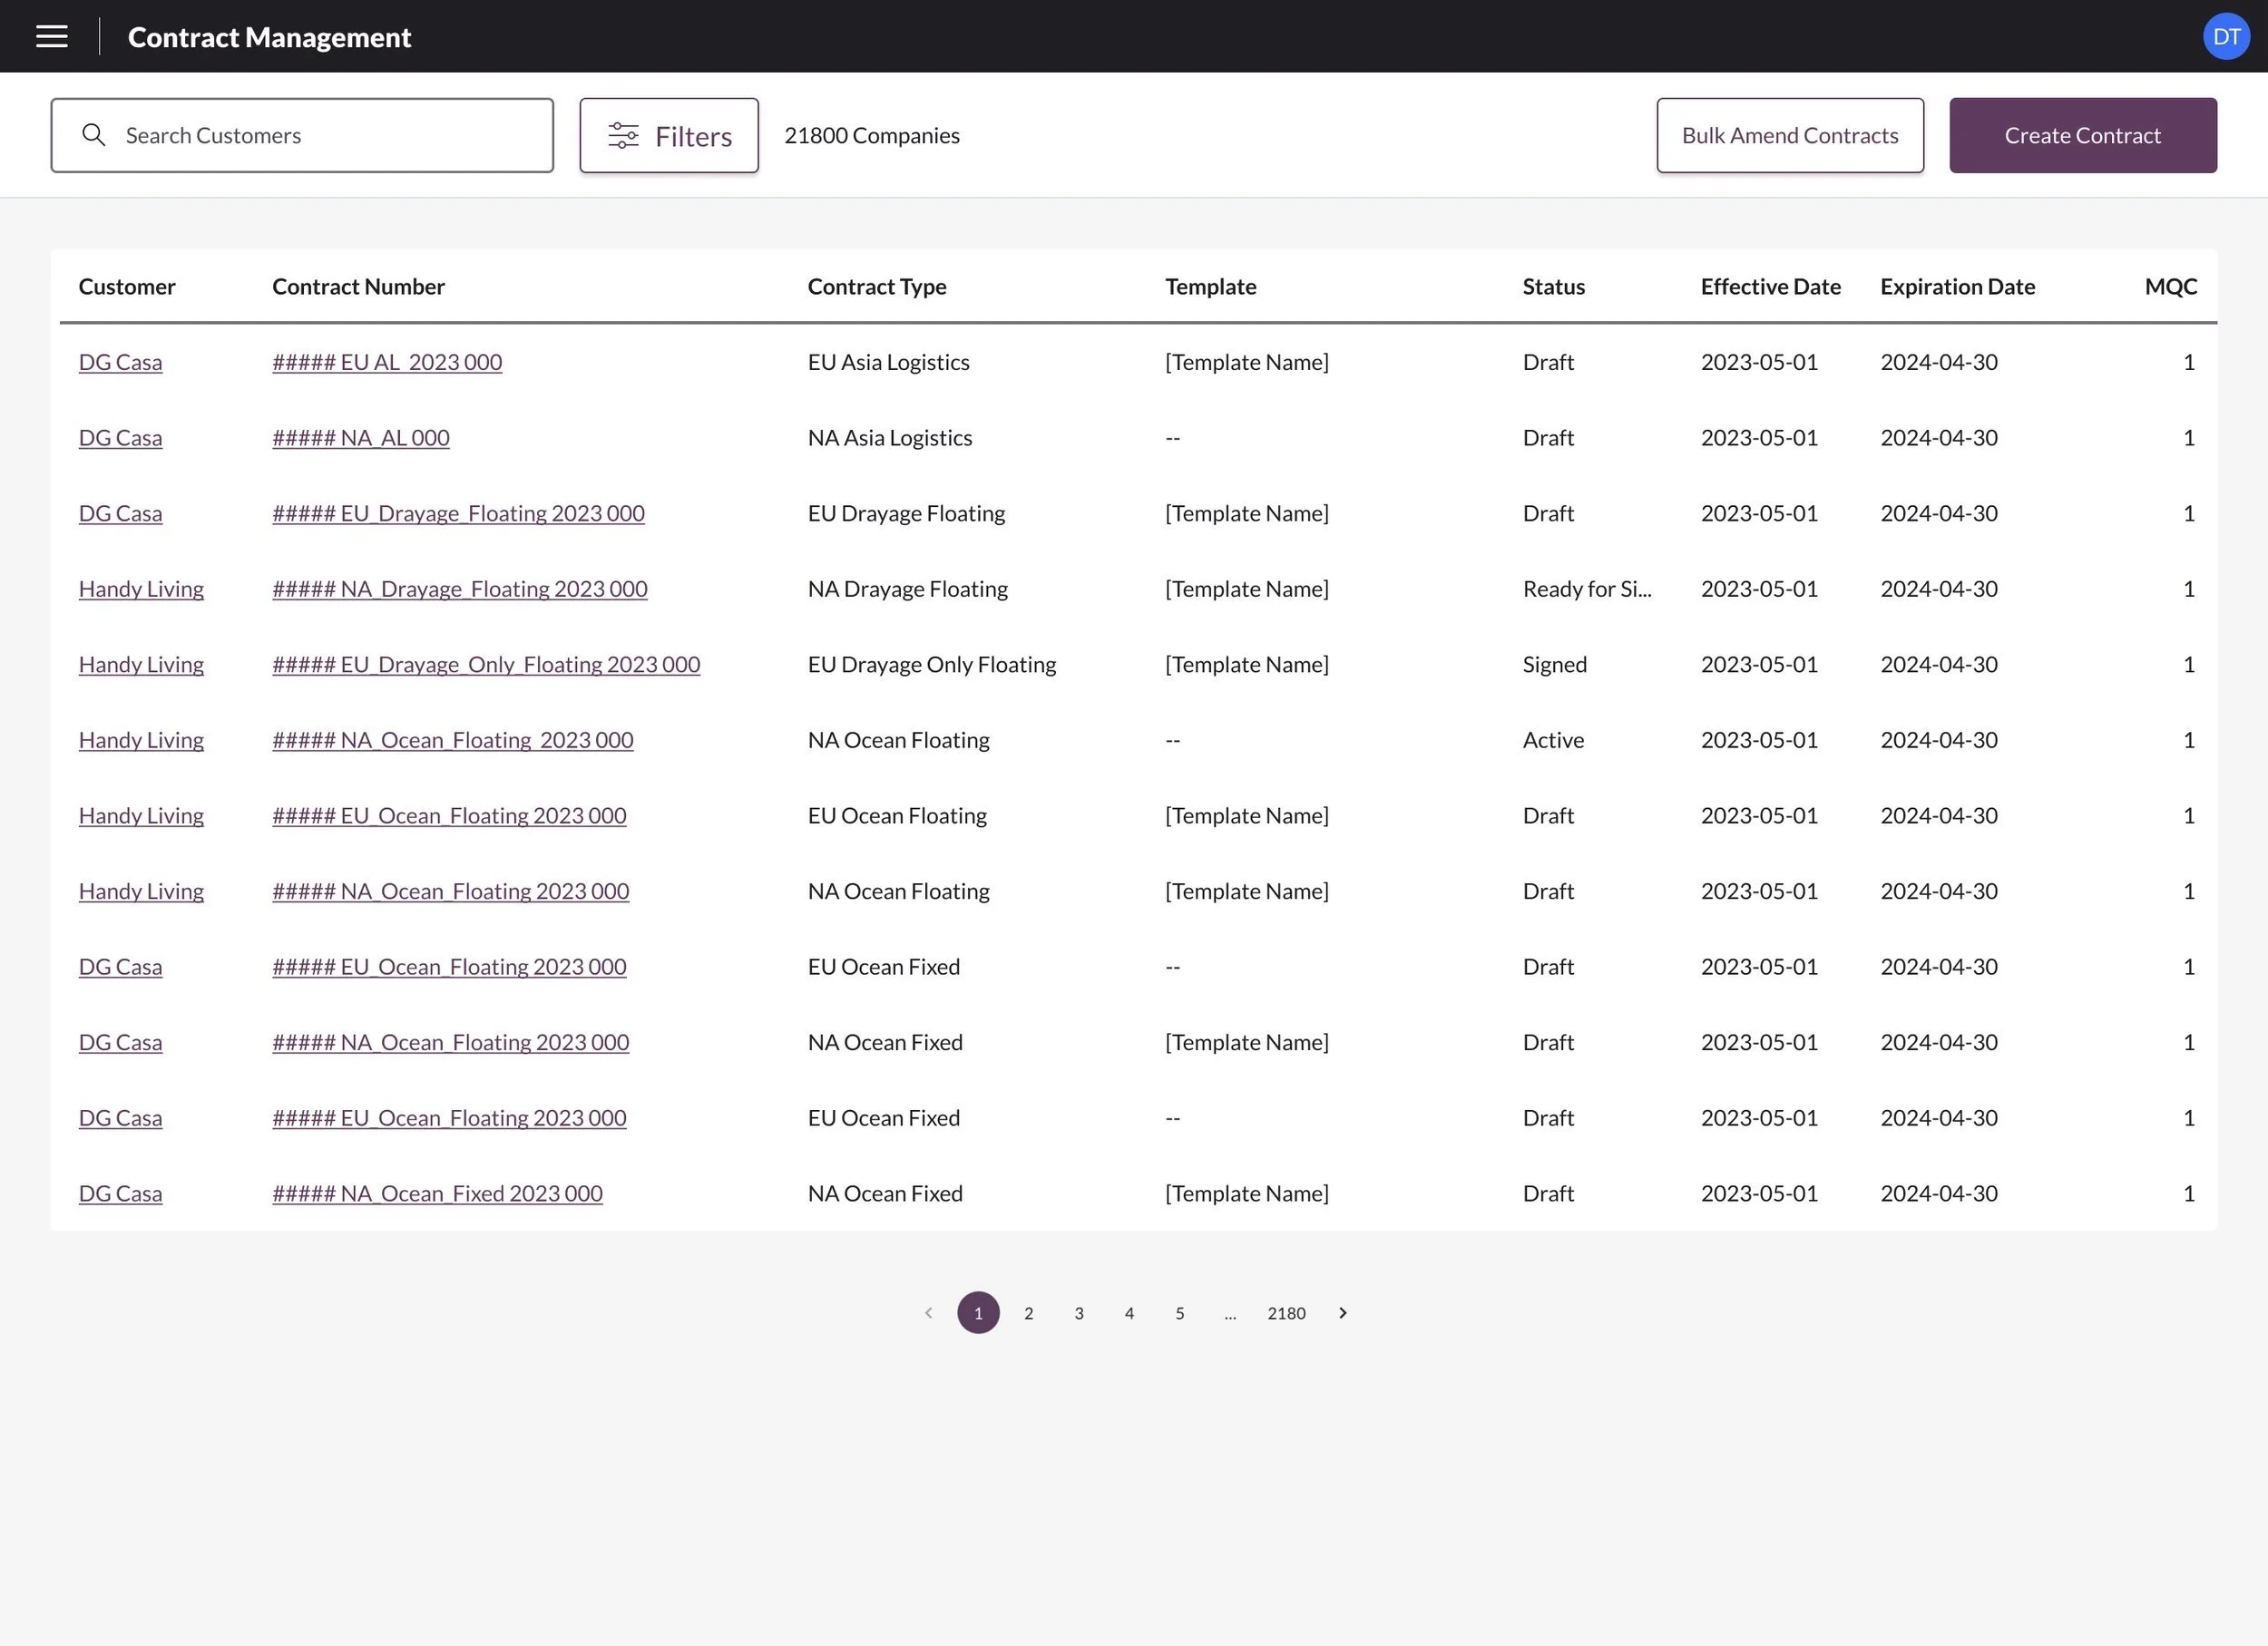Go to previous page arrow
Image resolution: width=2268 pixels, height=1646 pixels.
928,1312
